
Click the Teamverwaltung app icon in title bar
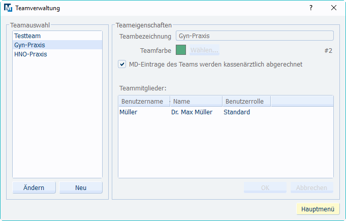point(8,8)
